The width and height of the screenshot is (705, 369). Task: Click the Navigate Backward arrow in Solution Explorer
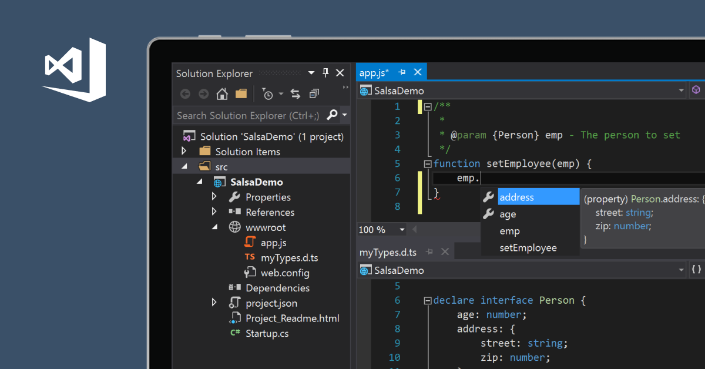(185, 93)
